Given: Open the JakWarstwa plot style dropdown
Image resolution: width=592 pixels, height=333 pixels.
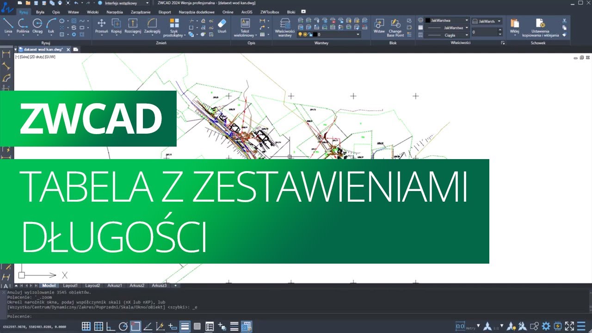Looking at the screenshot, I should 499,21.
